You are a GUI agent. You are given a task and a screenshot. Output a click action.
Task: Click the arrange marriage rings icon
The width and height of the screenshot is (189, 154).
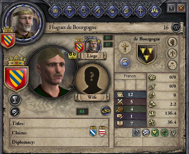click(x=106, y=111)
